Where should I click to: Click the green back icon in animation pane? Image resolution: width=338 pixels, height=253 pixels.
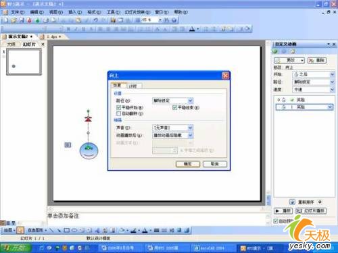click(275, 51)
